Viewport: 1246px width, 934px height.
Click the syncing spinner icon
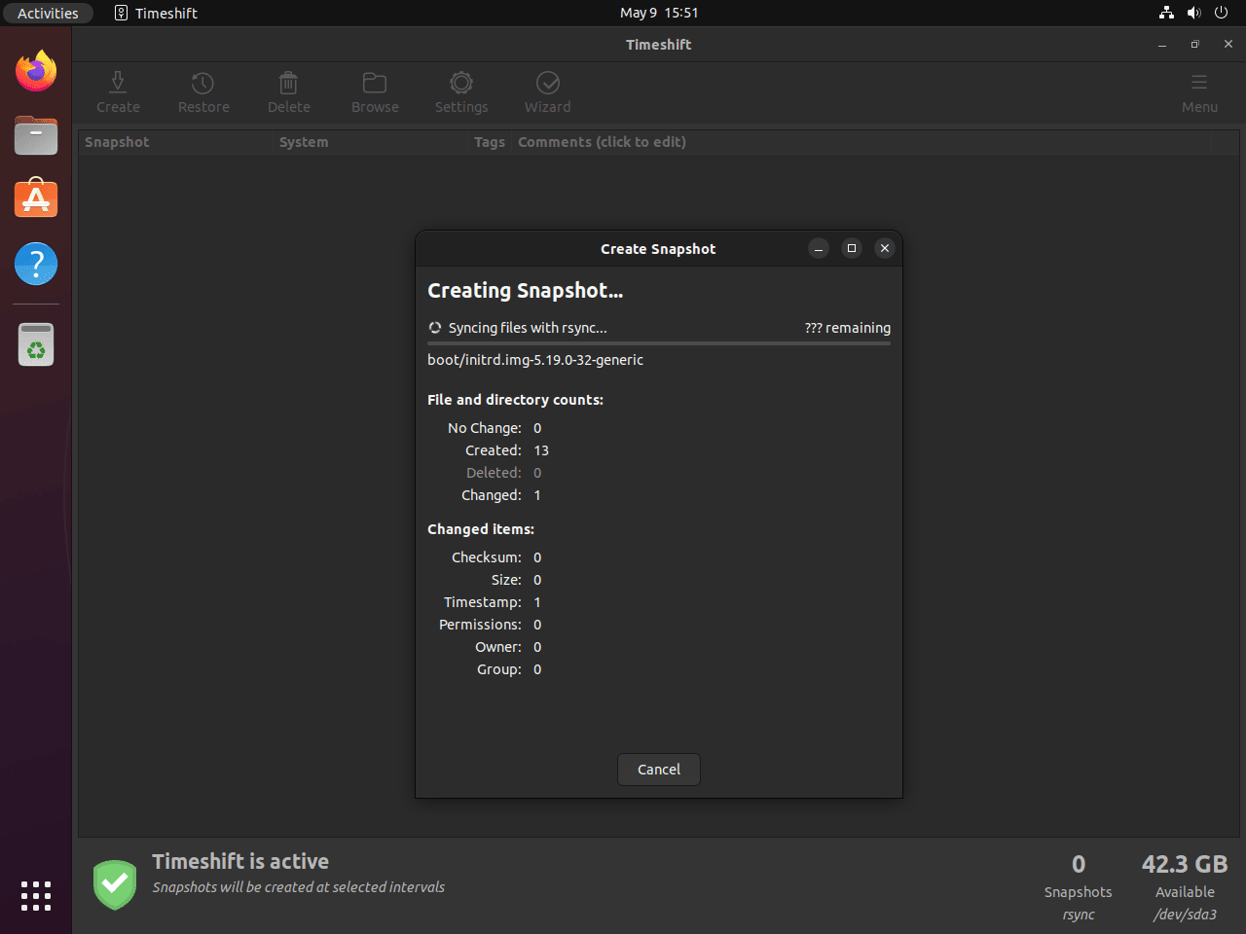point(435,328)
